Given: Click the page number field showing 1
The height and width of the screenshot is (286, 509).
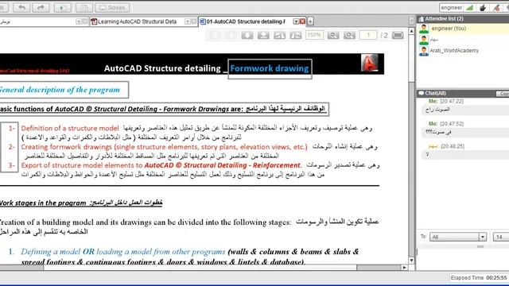Looking at the screenshot, I should coord(368,35).
